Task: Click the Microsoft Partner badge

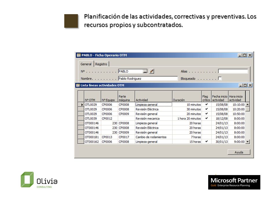Action: click(234, 182)
